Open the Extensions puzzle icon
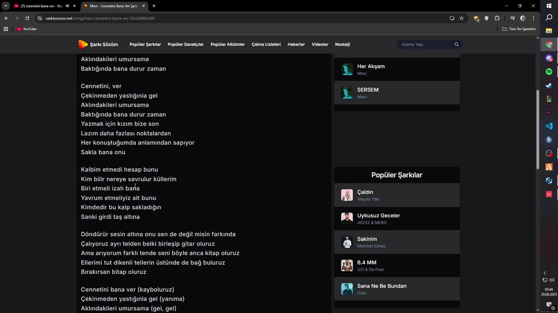Screen dimensions: 558x313 497,18
